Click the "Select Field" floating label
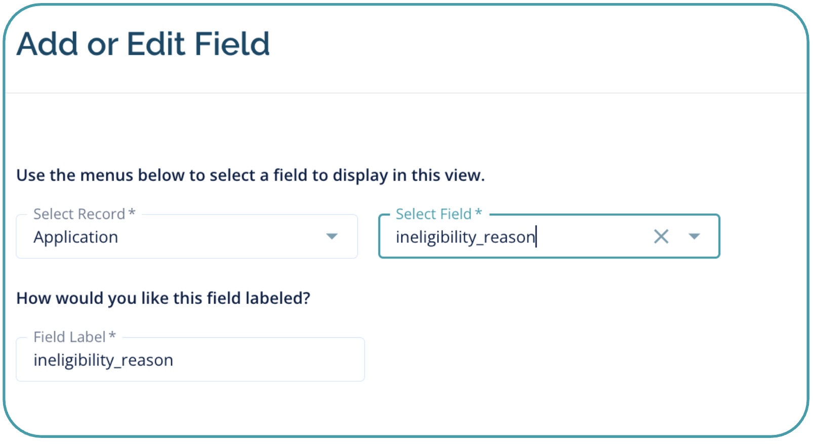The image size is (813, 444). point(433,214)
